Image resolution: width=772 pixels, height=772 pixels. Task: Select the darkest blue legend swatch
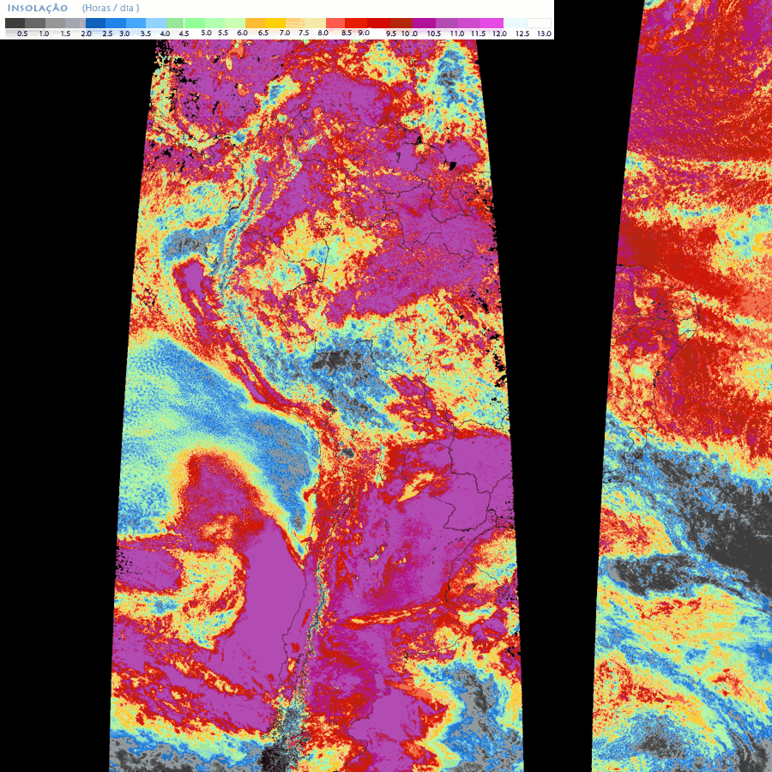(95, 23)
